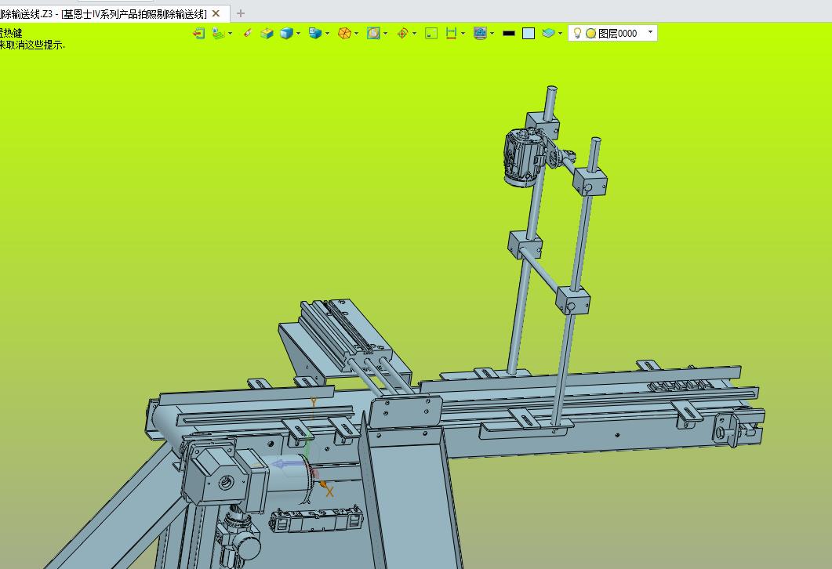Click the yellow circle layer indicator
832x569 pixels.
590,34
